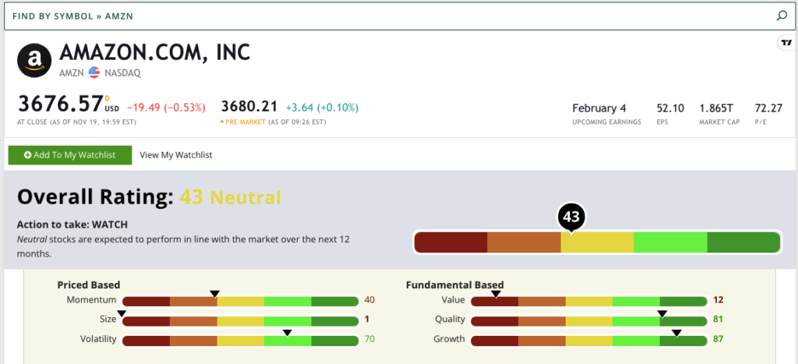Click the Value score 12
This screenshot has height=364, width=798.
pyautogui.click(x=718, y=300)
